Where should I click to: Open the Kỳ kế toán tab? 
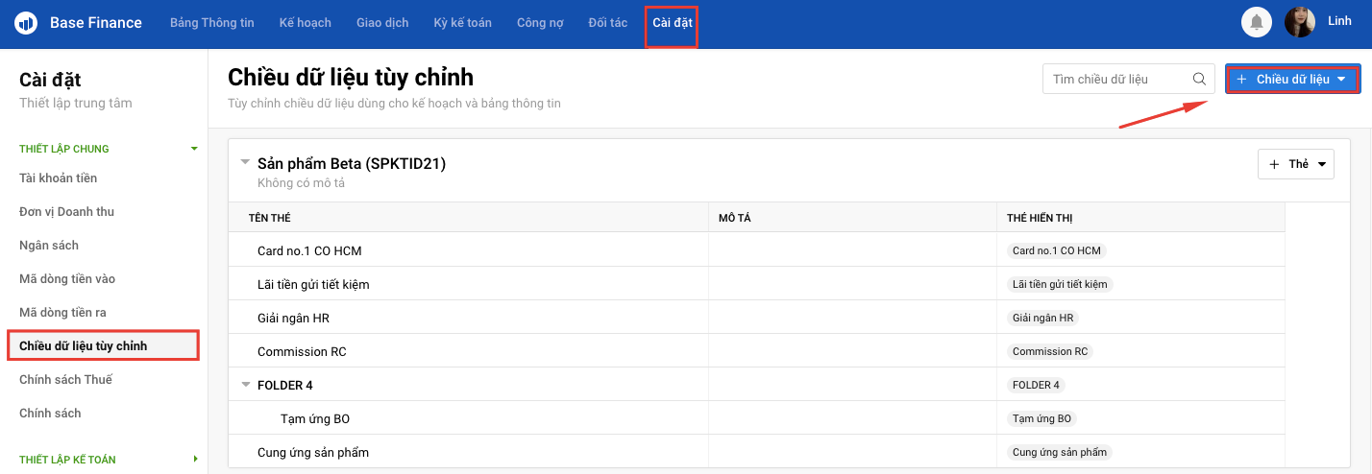pos(463,22)
